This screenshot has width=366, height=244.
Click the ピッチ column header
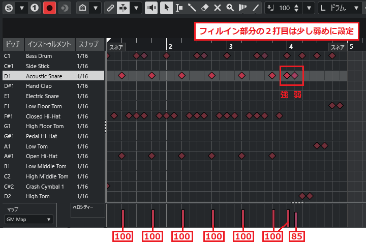tap(13, 44)
